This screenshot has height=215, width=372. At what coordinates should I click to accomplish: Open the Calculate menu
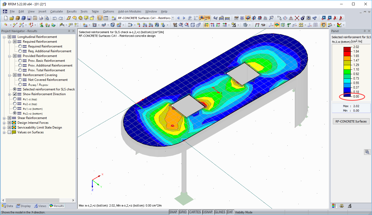coord(56,11)
